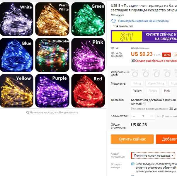Select the second emitting color thumbnail
Viewport: 177px width, 176px height.
tap(146, 73)
